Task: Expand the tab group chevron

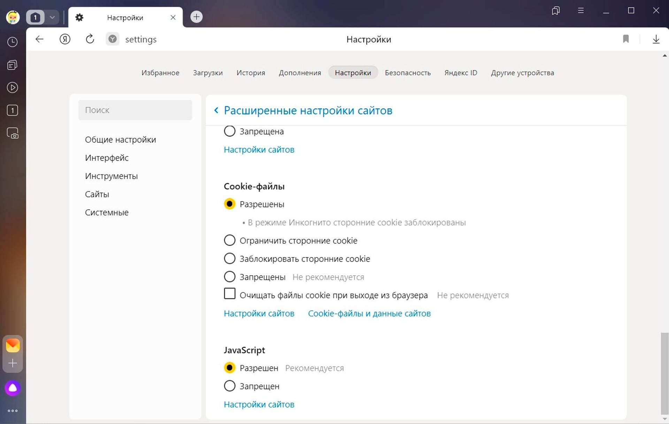Action: (52, 17)
